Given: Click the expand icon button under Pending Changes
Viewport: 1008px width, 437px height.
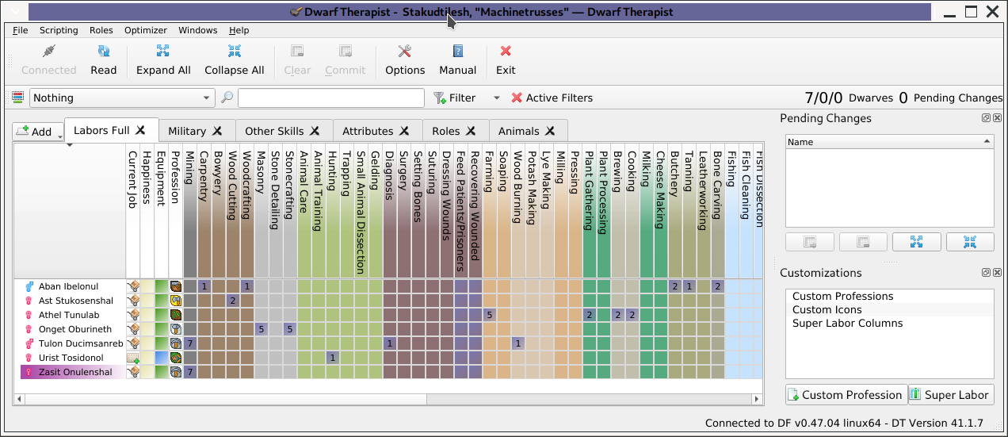Looking at the screenshot, I should point(917,242).
